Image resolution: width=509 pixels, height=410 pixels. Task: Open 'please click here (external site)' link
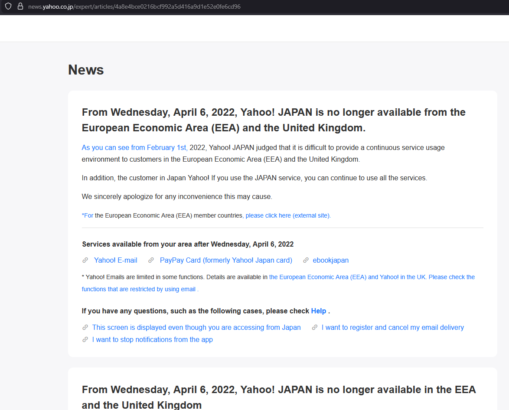(288, 215)
